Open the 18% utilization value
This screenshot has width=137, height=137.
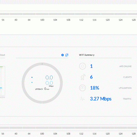(95, 88)
